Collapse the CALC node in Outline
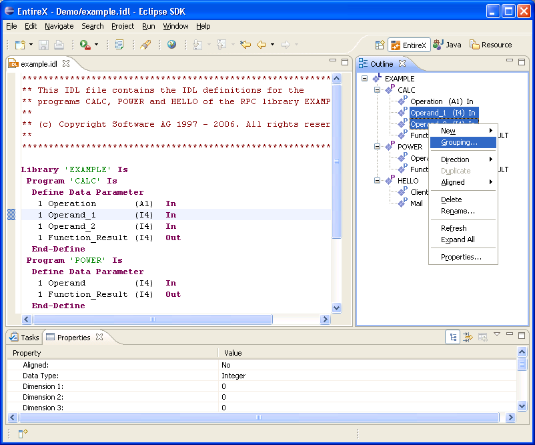Screen dimensions: 535x445 click(377, 90)
